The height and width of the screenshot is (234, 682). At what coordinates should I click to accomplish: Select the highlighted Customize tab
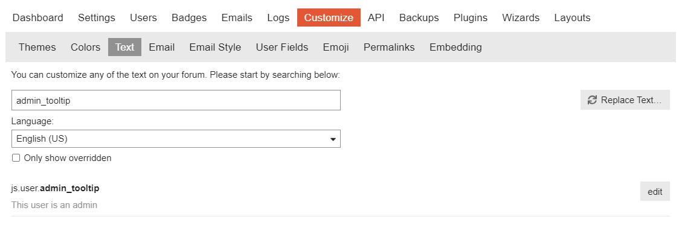pyautogui.click(x=329, y=18)
